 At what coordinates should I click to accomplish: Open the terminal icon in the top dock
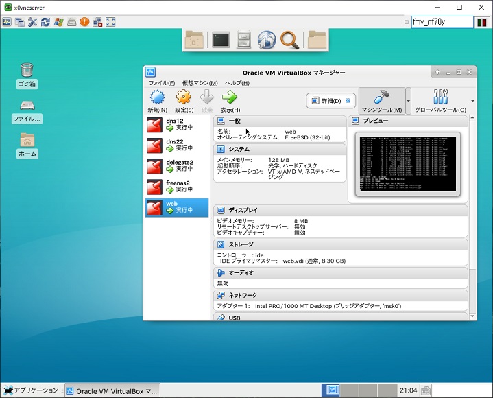pos(221,40)
